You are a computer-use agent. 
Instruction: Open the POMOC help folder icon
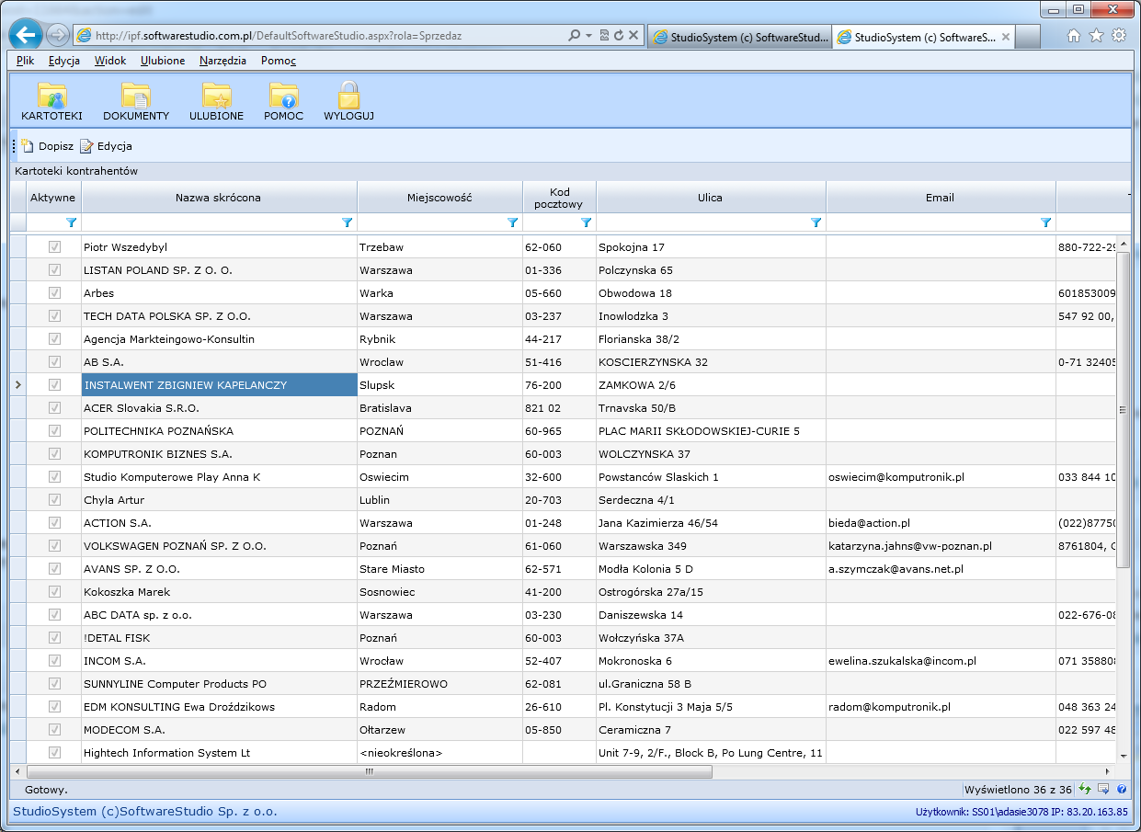point(283,96)
